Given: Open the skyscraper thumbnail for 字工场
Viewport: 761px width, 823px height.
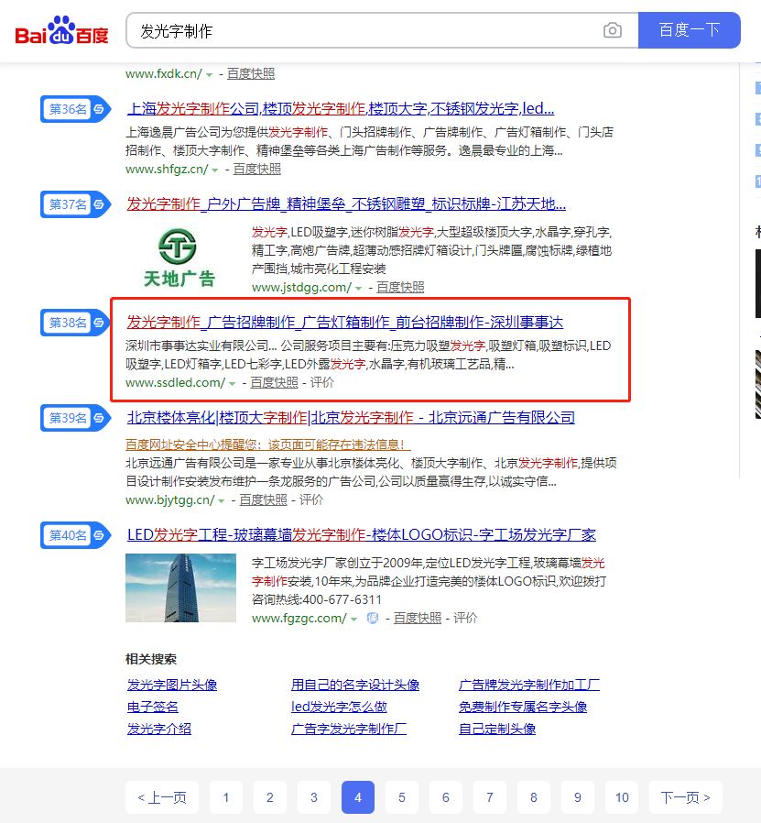Looking at the screenshot, I should [x=181, y=587].
